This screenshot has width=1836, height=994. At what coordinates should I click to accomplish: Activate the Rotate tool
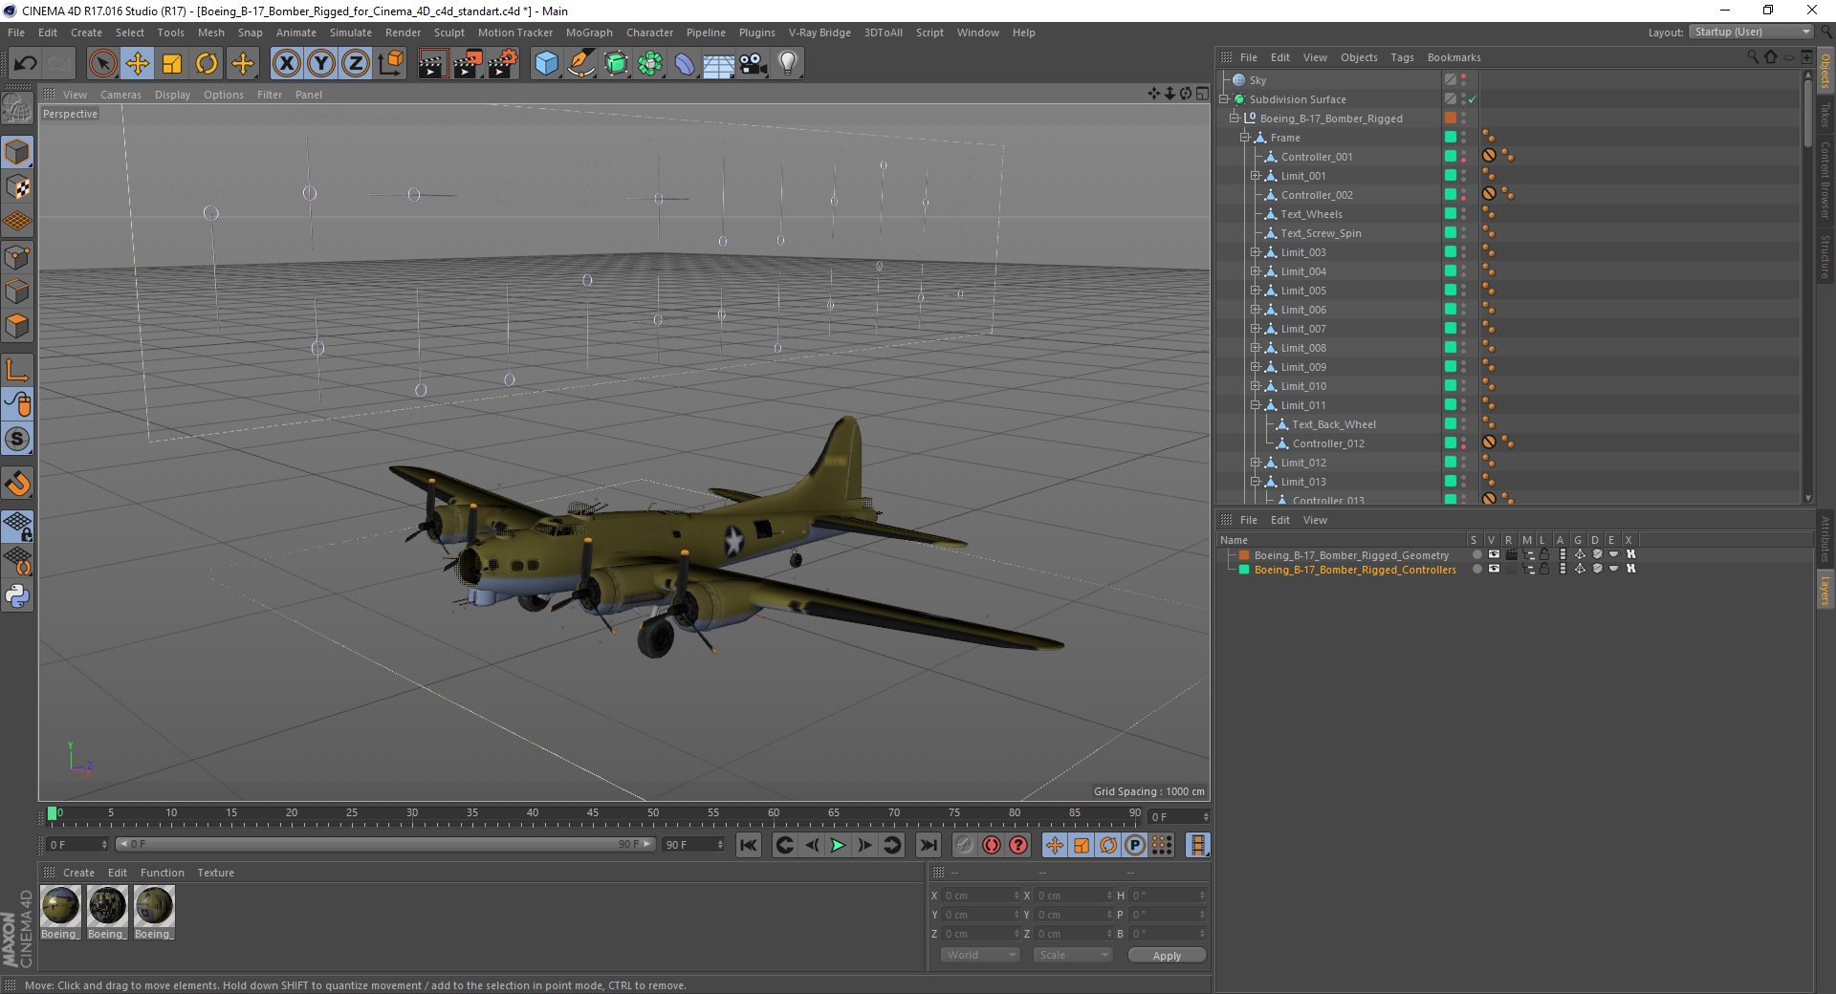click(x=207, y=64)
